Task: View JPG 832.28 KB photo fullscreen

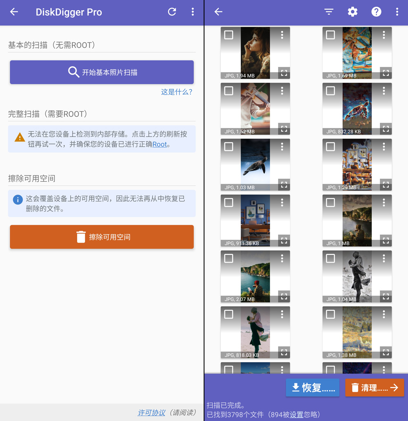Action: pyautogui.click(x=386, y=129)
